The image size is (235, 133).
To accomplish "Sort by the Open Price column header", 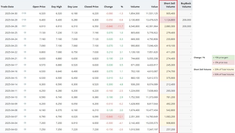I will pos(39,7).
